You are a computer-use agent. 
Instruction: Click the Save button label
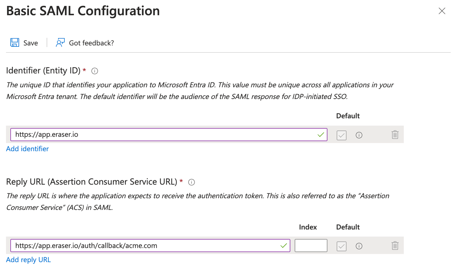[x=31, y=43]
